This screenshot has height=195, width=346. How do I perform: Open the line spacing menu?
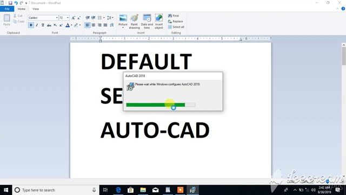[110, 18]
